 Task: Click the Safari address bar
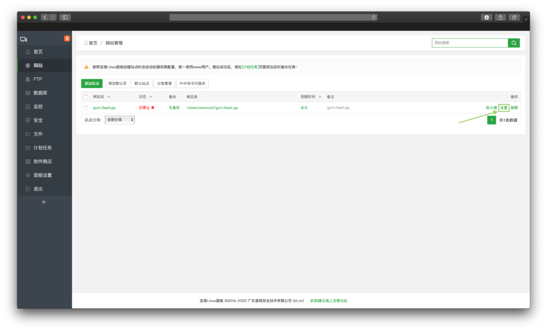pos(273,18)
